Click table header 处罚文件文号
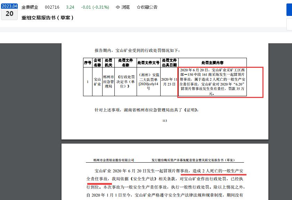Screen dimensions: 292x200 [x=148, y=63]
